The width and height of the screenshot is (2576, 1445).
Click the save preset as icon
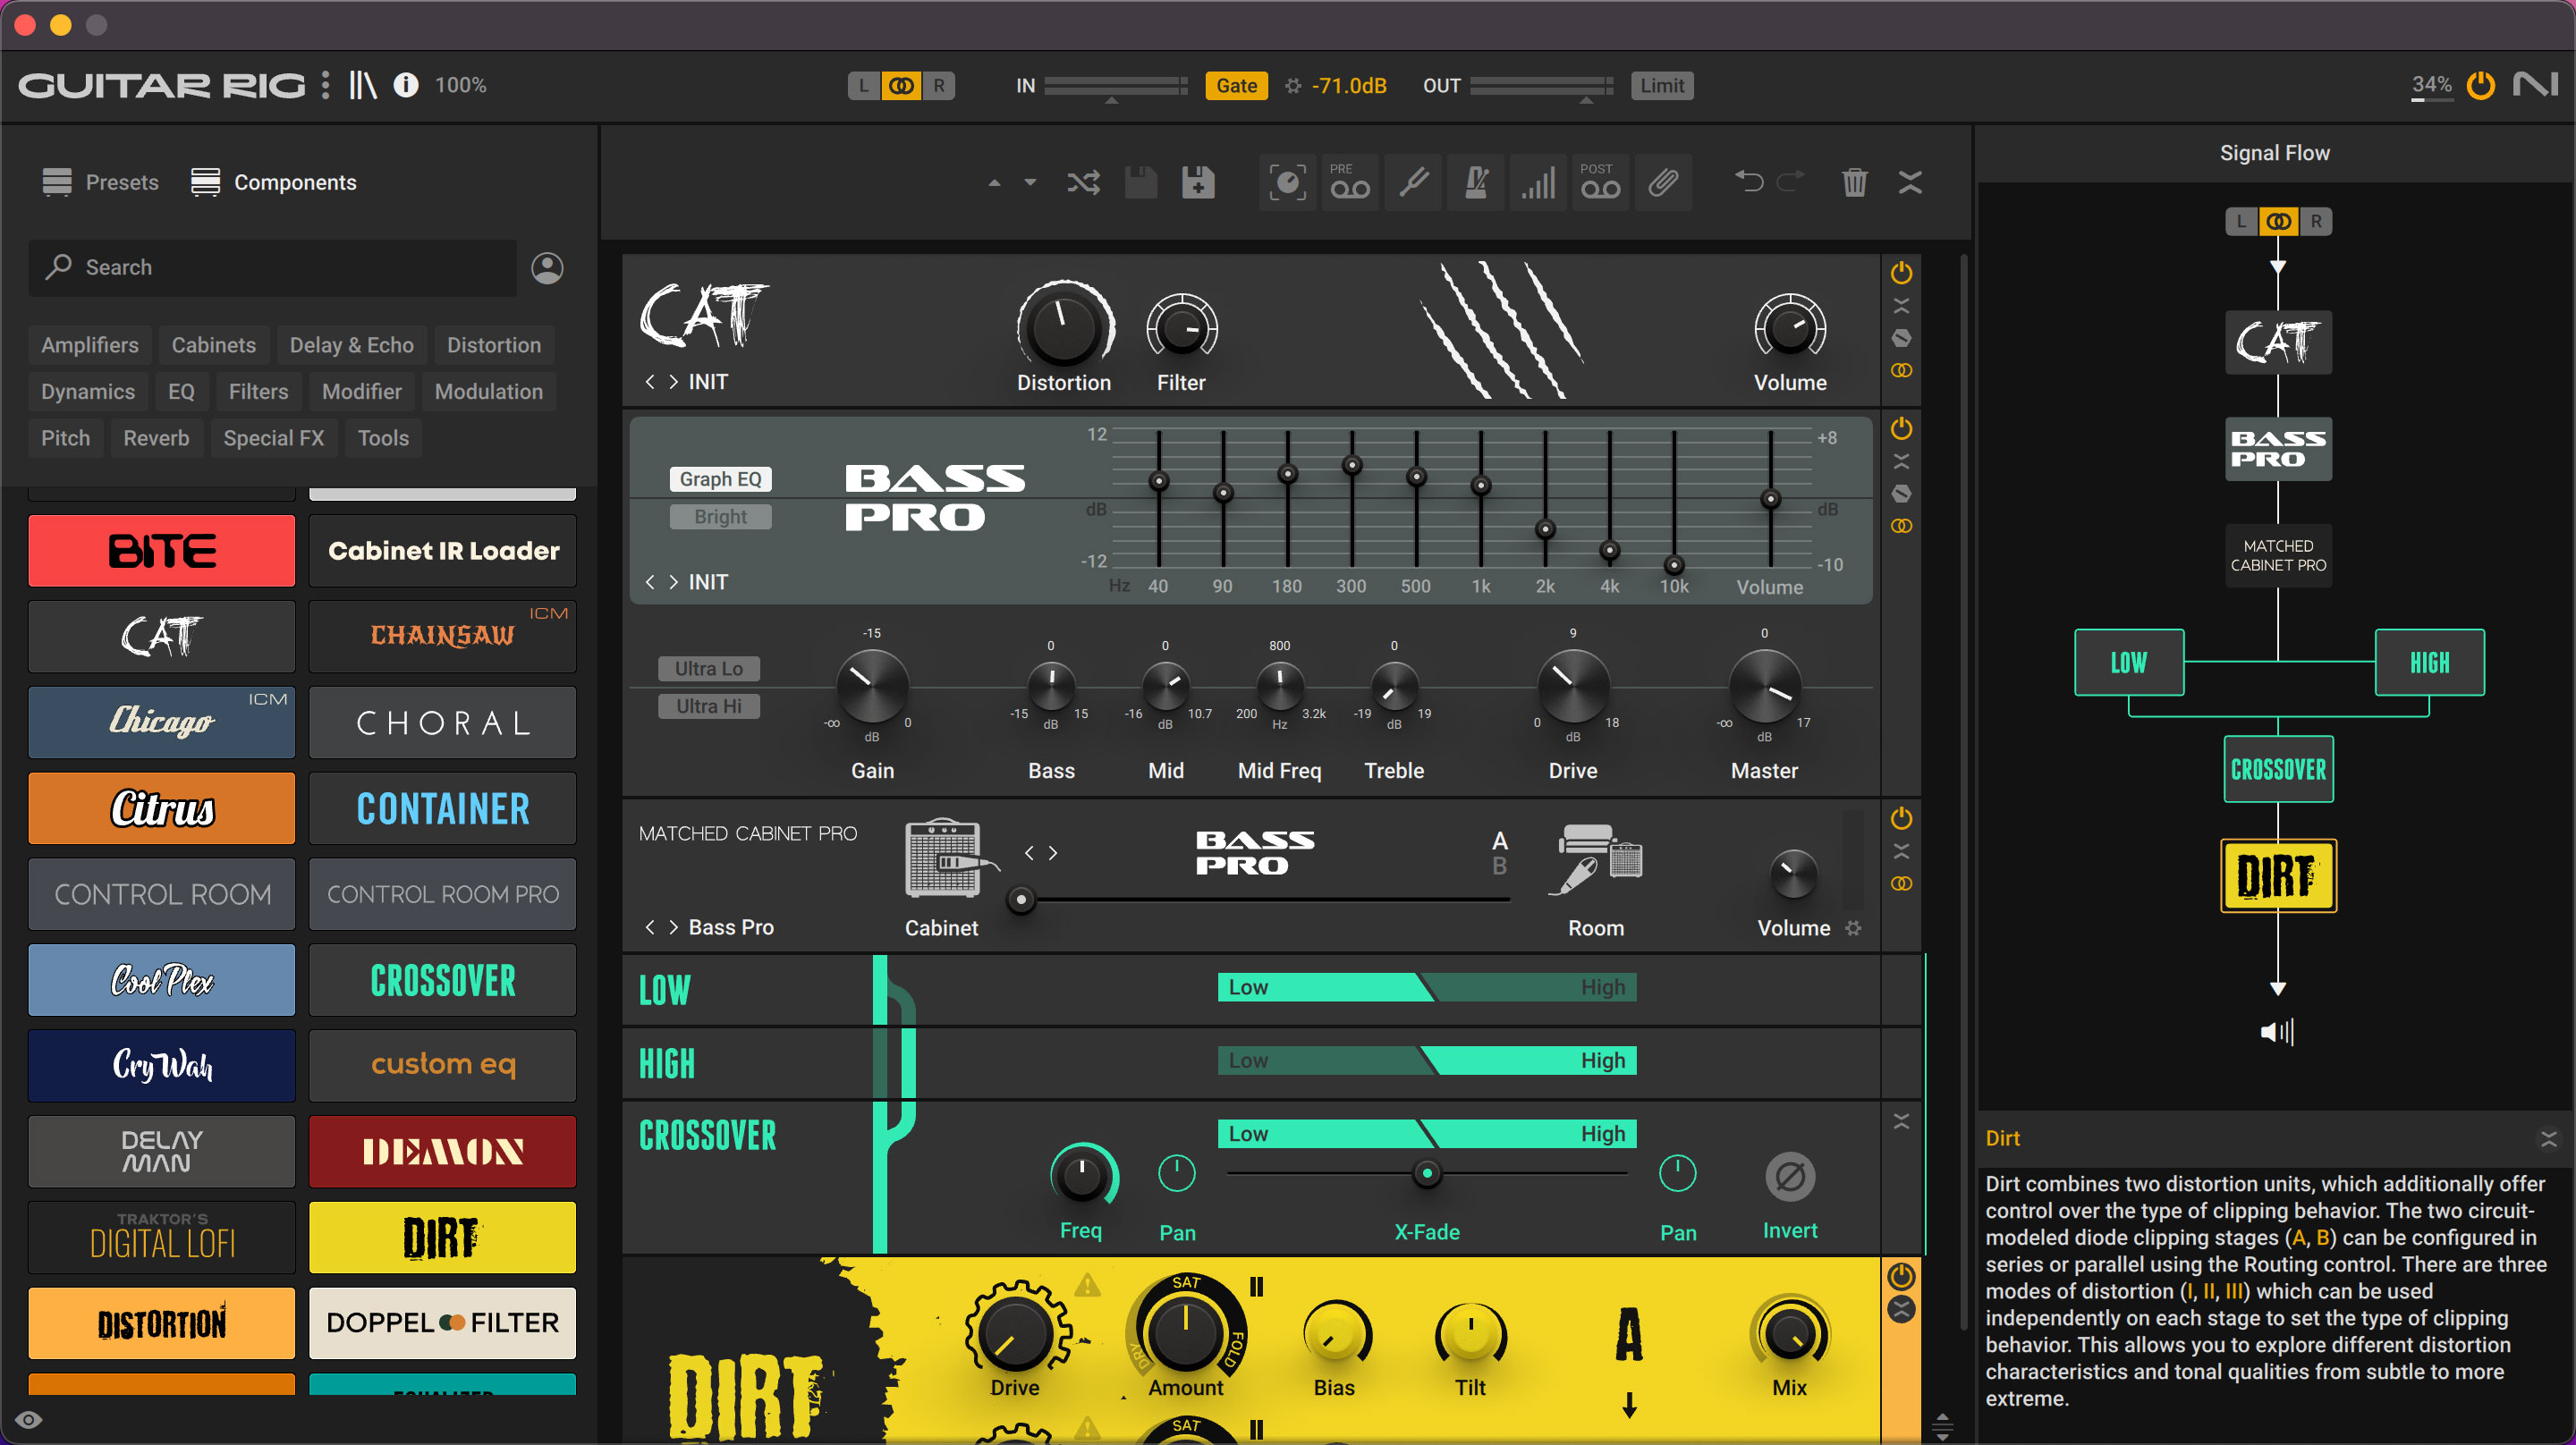click(1198, 182)
